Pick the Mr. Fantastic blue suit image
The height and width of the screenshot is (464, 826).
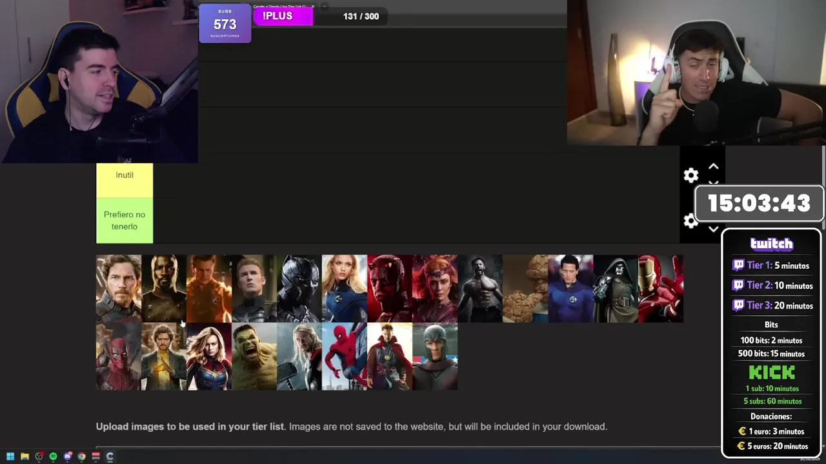click(570, 289)
